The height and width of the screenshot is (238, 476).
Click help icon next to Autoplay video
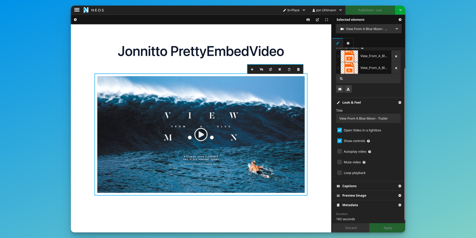point(370,152)
